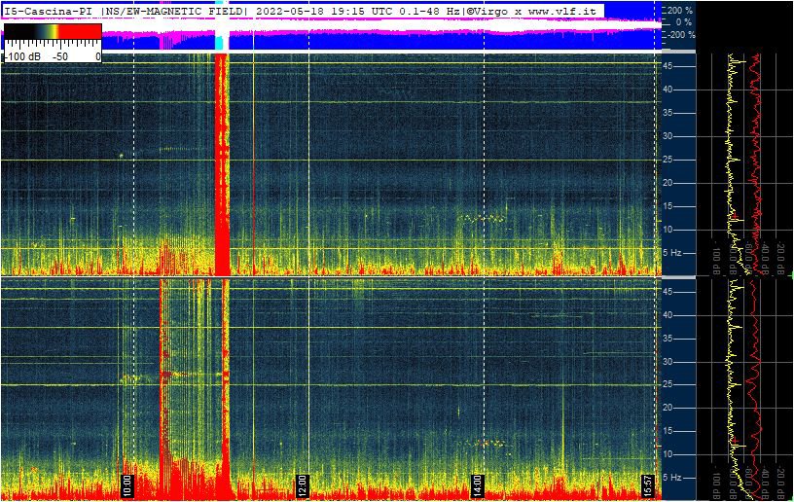The width and height of the screenshot is (794, 502).
Task: Click the 45 Hz tick on upper axis
Action: click(x=669, y=66)
